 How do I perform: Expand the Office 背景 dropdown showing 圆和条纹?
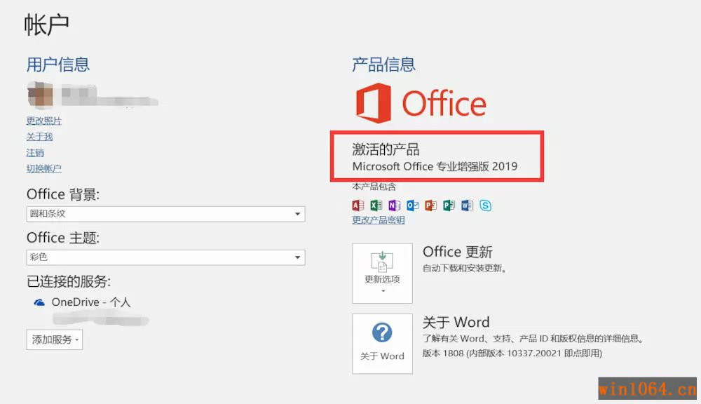point(166,214)
